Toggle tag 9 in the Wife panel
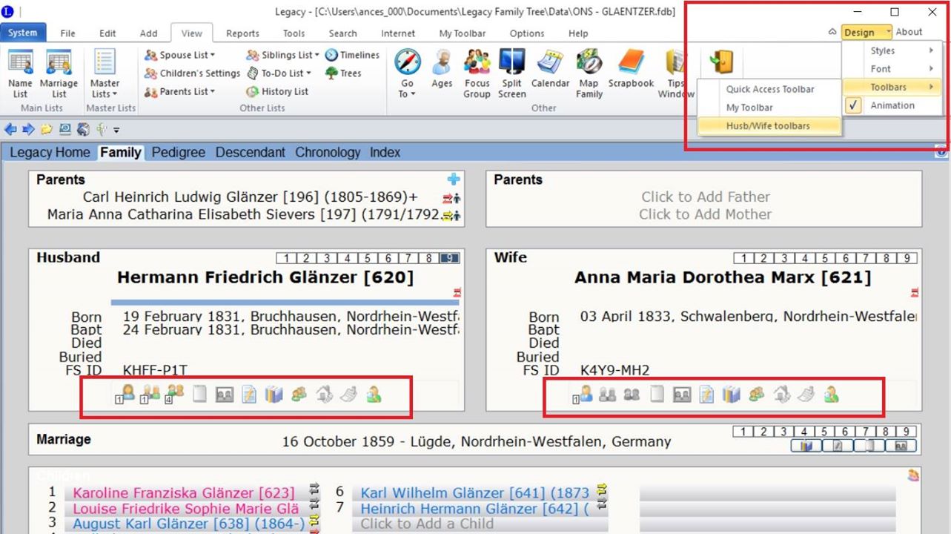This screenshot has width=951, height=534. click(907, 258)
